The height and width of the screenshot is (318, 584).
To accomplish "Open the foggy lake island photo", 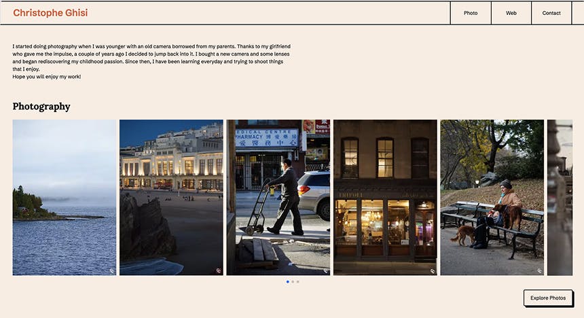I will point(65,197).
